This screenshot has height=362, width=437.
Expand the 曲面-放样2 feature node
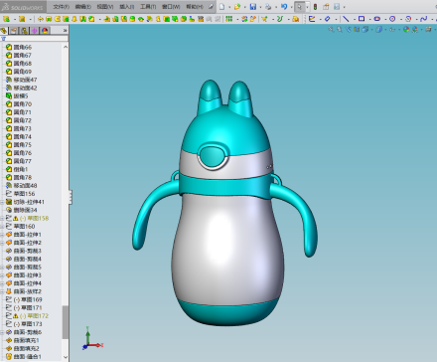[x=2, y=291]
